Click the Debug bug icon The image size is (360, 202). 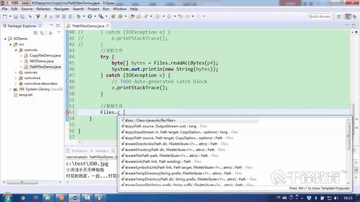tap(79, 16)
